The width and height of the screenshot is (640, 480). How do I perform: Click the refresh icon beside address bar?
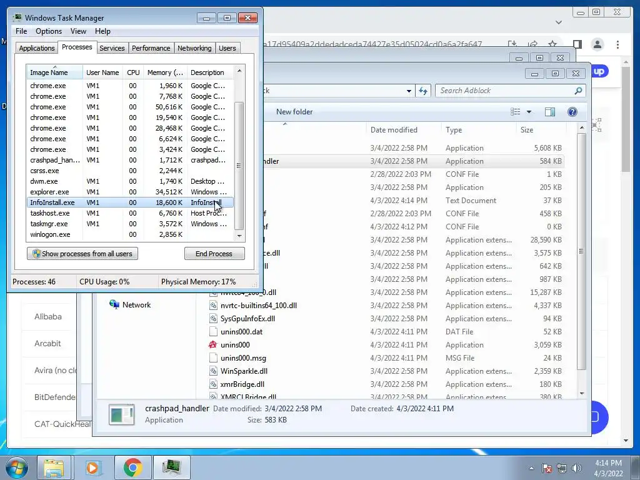tap(423, 91)
